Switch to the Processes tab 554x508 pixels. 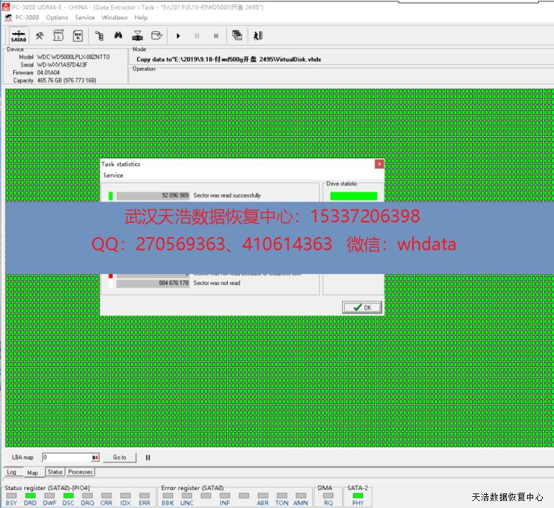80,472
